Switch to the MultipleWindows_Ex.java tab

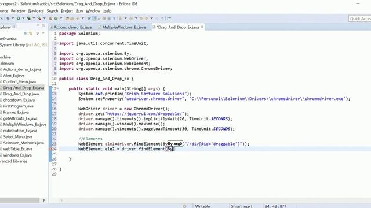coord(122,27)
